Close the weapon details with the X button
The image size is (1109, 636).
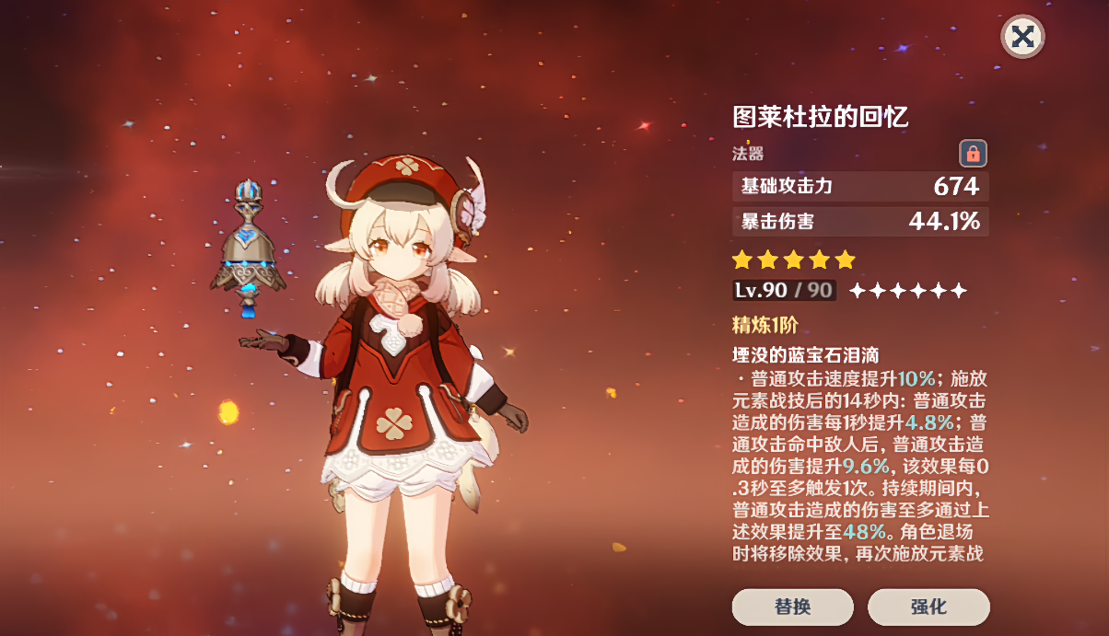click(x=1022, y=37)
